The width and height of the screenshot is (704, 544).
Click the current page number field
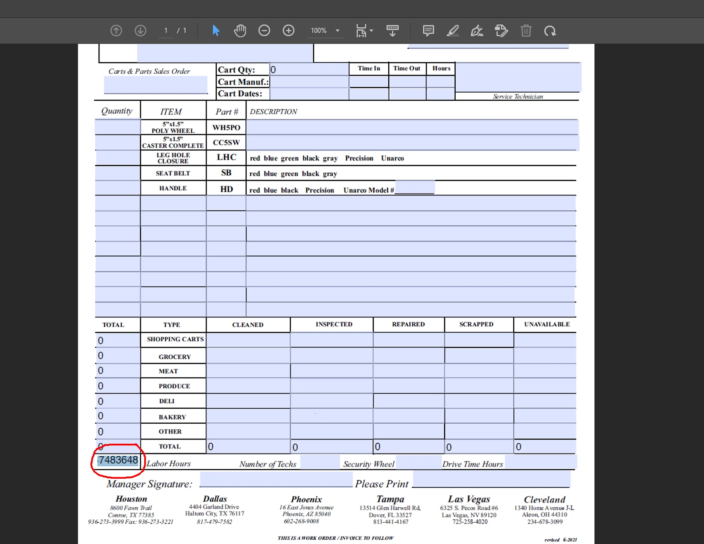pyautogui.click(x=166, y=31)
